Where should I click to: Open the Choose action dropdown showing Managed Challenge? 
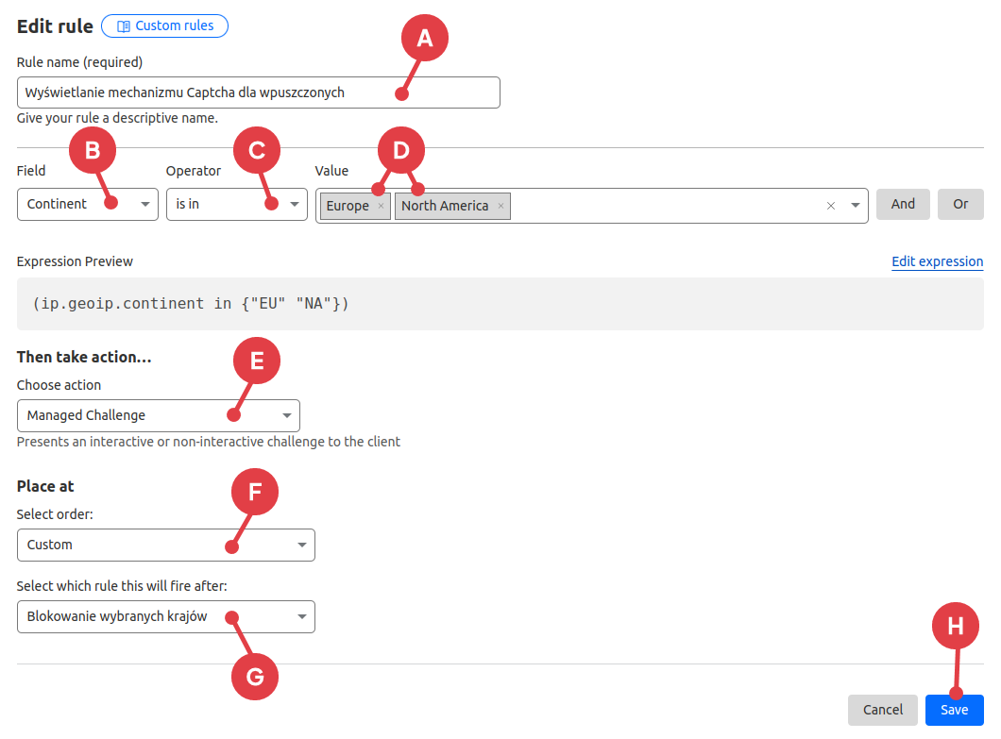[158, 415]
